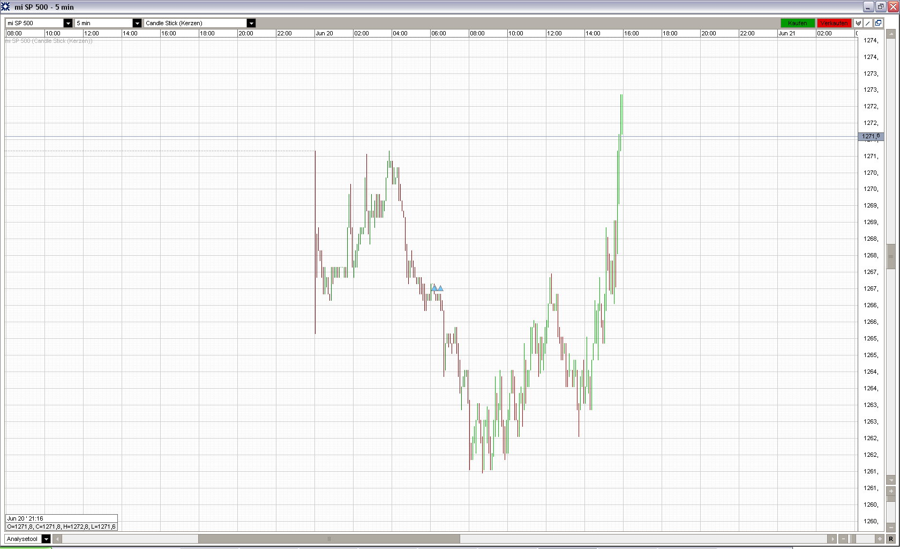
Task: Open the bar chart indicators icon
Action: (x=858, y=23)
